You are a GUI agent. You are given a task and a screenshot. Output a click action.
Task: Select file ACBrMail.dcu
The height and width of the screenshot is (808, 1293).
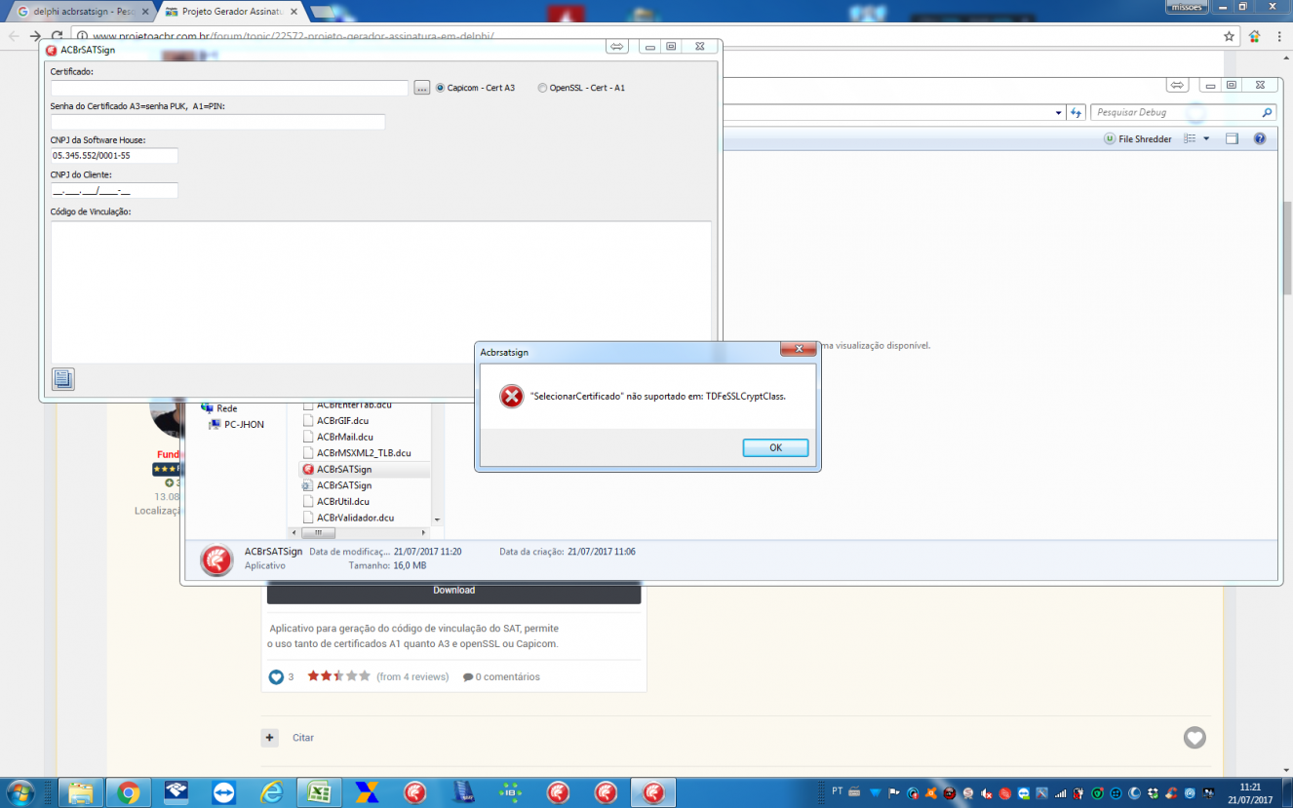337,437
